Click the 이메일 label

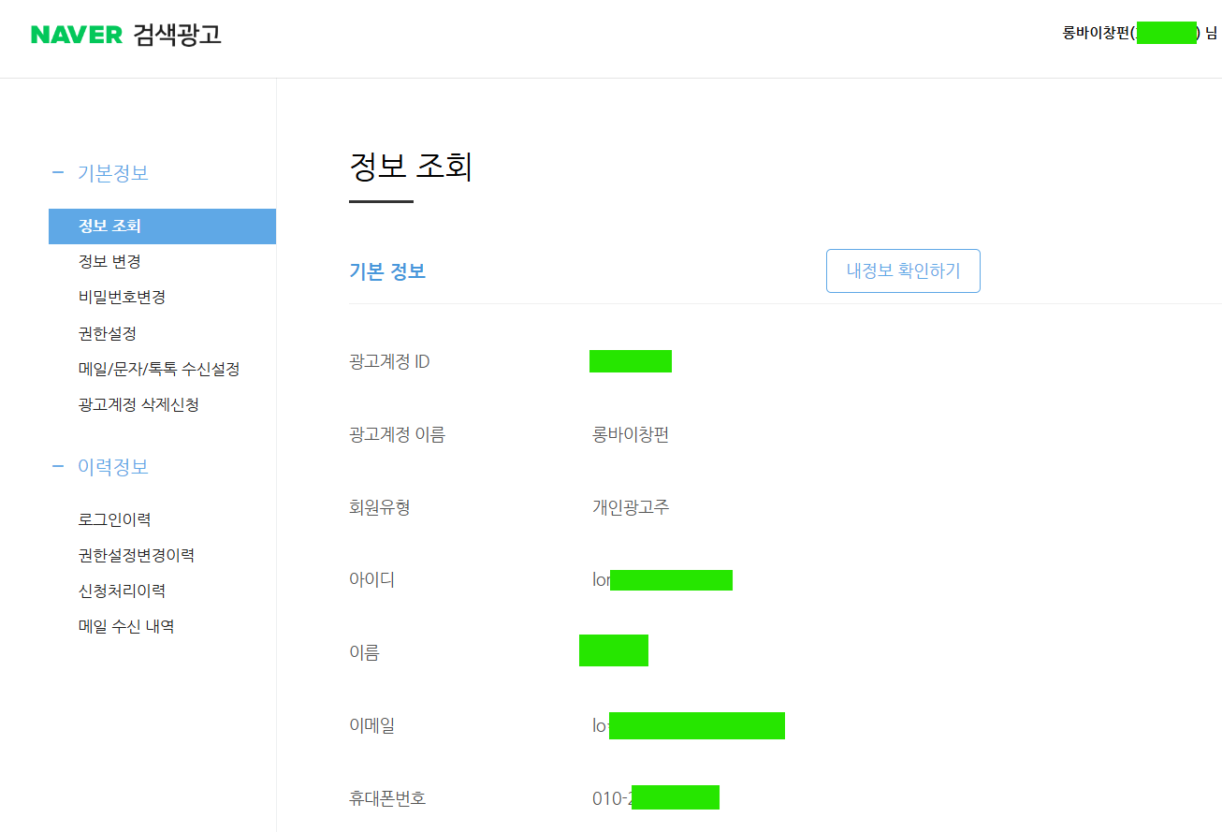coord(372,726)
